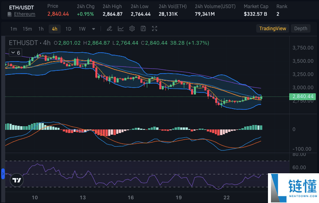The width and height of the screenshot is (319, 203).
Task: Click the save chart floppy icon
Action: pos(143,29)
